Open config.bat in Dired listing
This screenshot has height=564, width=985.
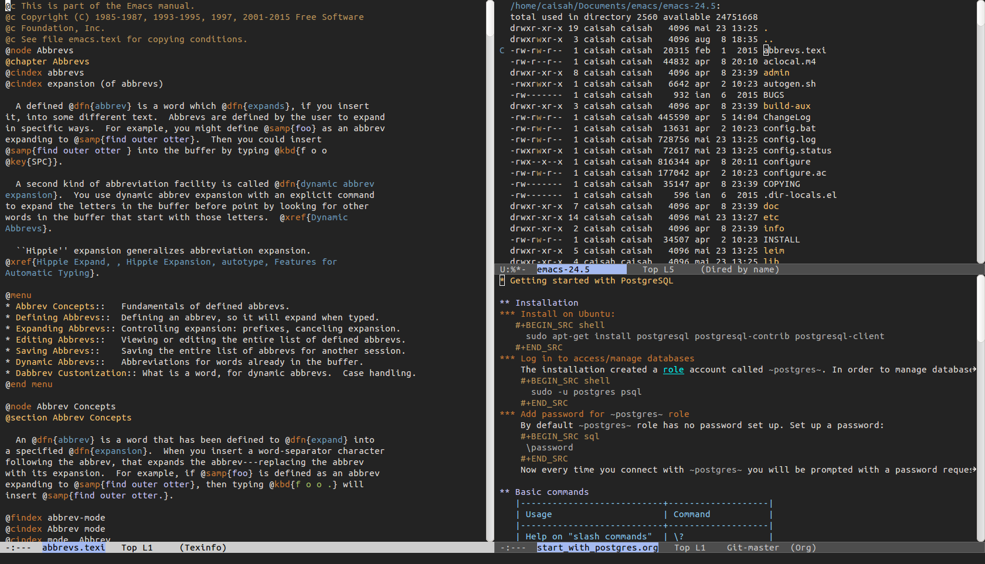(x=790, y=128)
